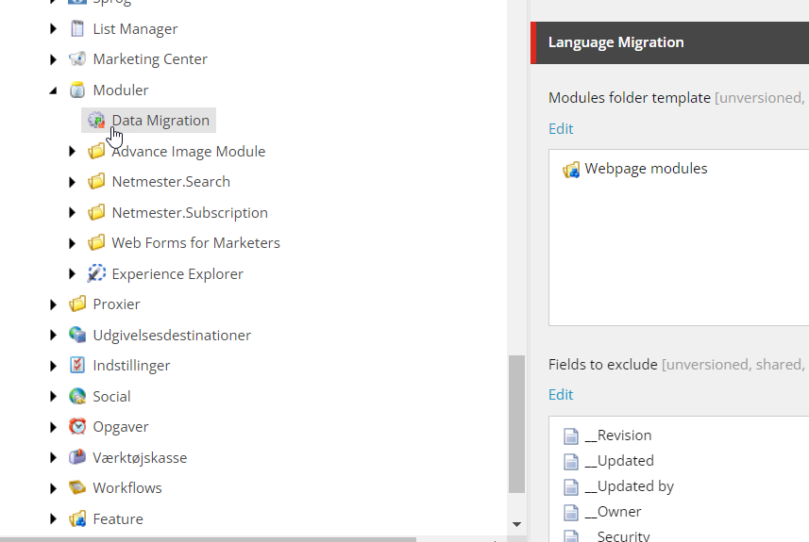Select Netmester.Search in the tree
The height and width of the screenshot is (542, 809).
coord(171,182)
